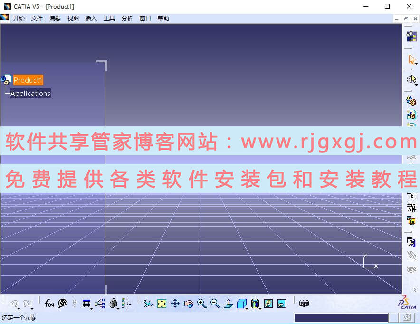This screenshot has height=324, width=420.
Task: Select the Pan four-arrow tool
Action: pyautogui.click(x=175, y=304)
